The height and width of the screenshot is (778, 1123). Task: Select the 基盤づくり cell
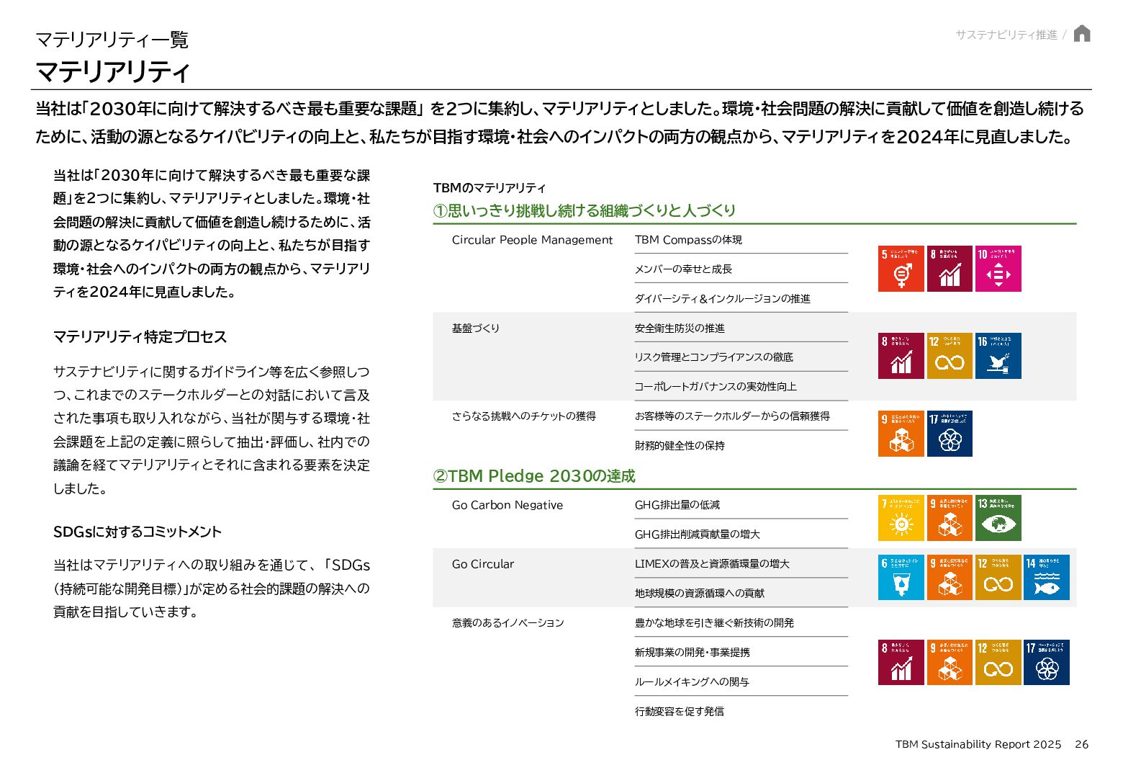(476, 328)
